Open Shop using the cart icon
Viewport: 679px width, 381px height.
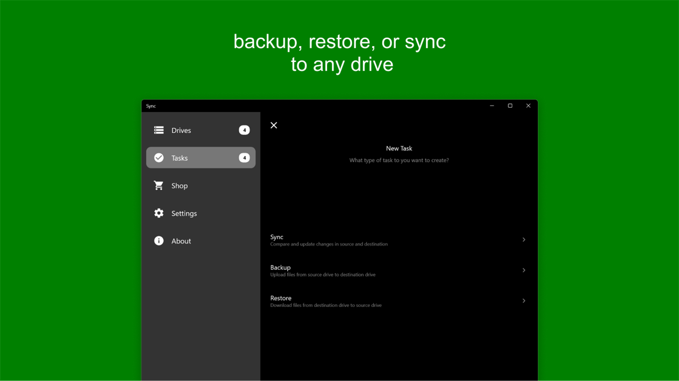coord(159,185)
